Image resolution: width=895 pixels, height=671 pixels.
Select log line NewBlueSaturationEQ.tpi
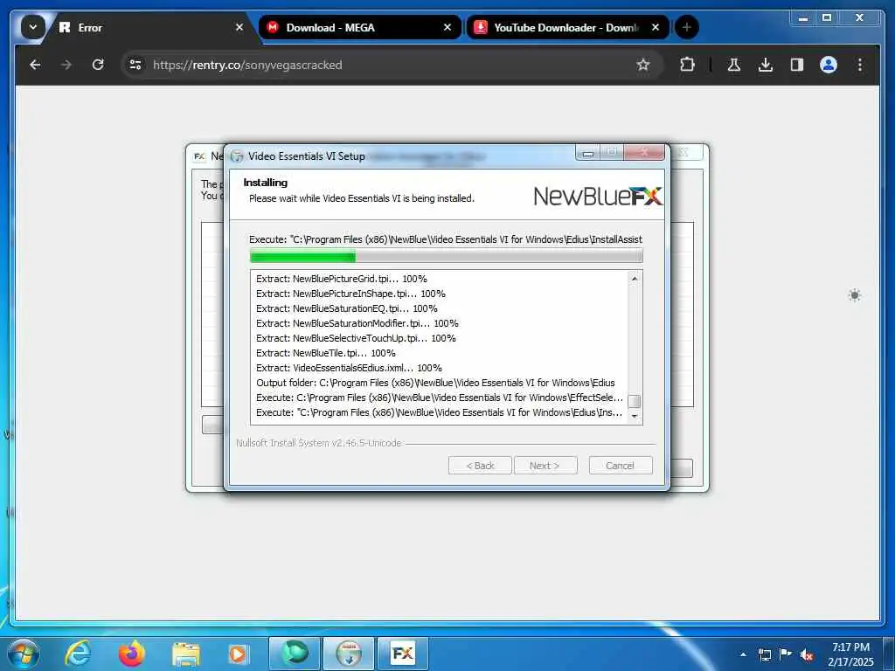[x=346, y=308]
